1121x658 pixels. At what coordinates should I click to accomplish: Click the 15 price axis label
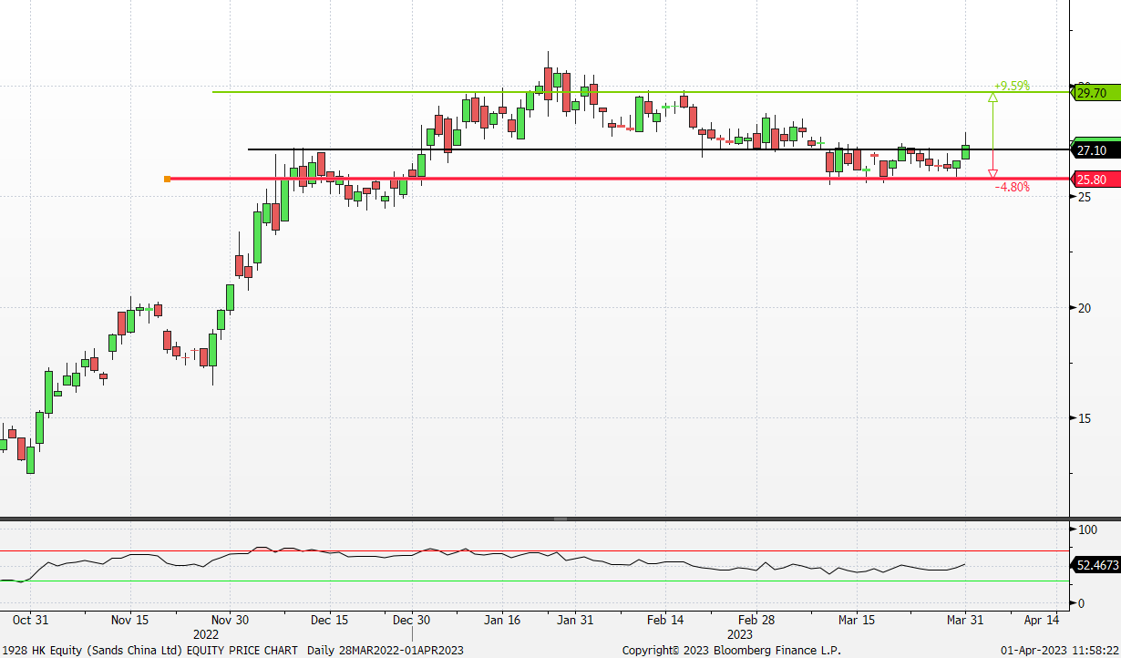click(1085, 418)
